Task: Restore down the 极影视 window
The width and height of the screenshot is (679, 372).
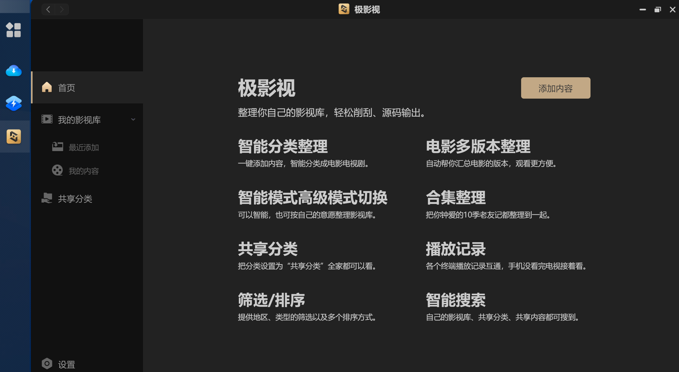Action: click(x=657, y=10)
